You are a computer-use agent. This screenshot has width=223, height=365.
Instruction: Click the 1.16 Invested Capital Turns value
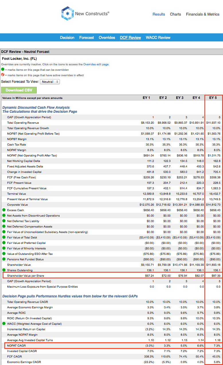coord(218,340)
